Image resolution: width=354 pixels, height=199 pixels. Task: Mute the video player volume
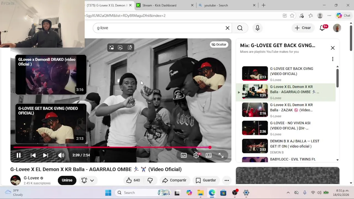(x=61, y=155)
